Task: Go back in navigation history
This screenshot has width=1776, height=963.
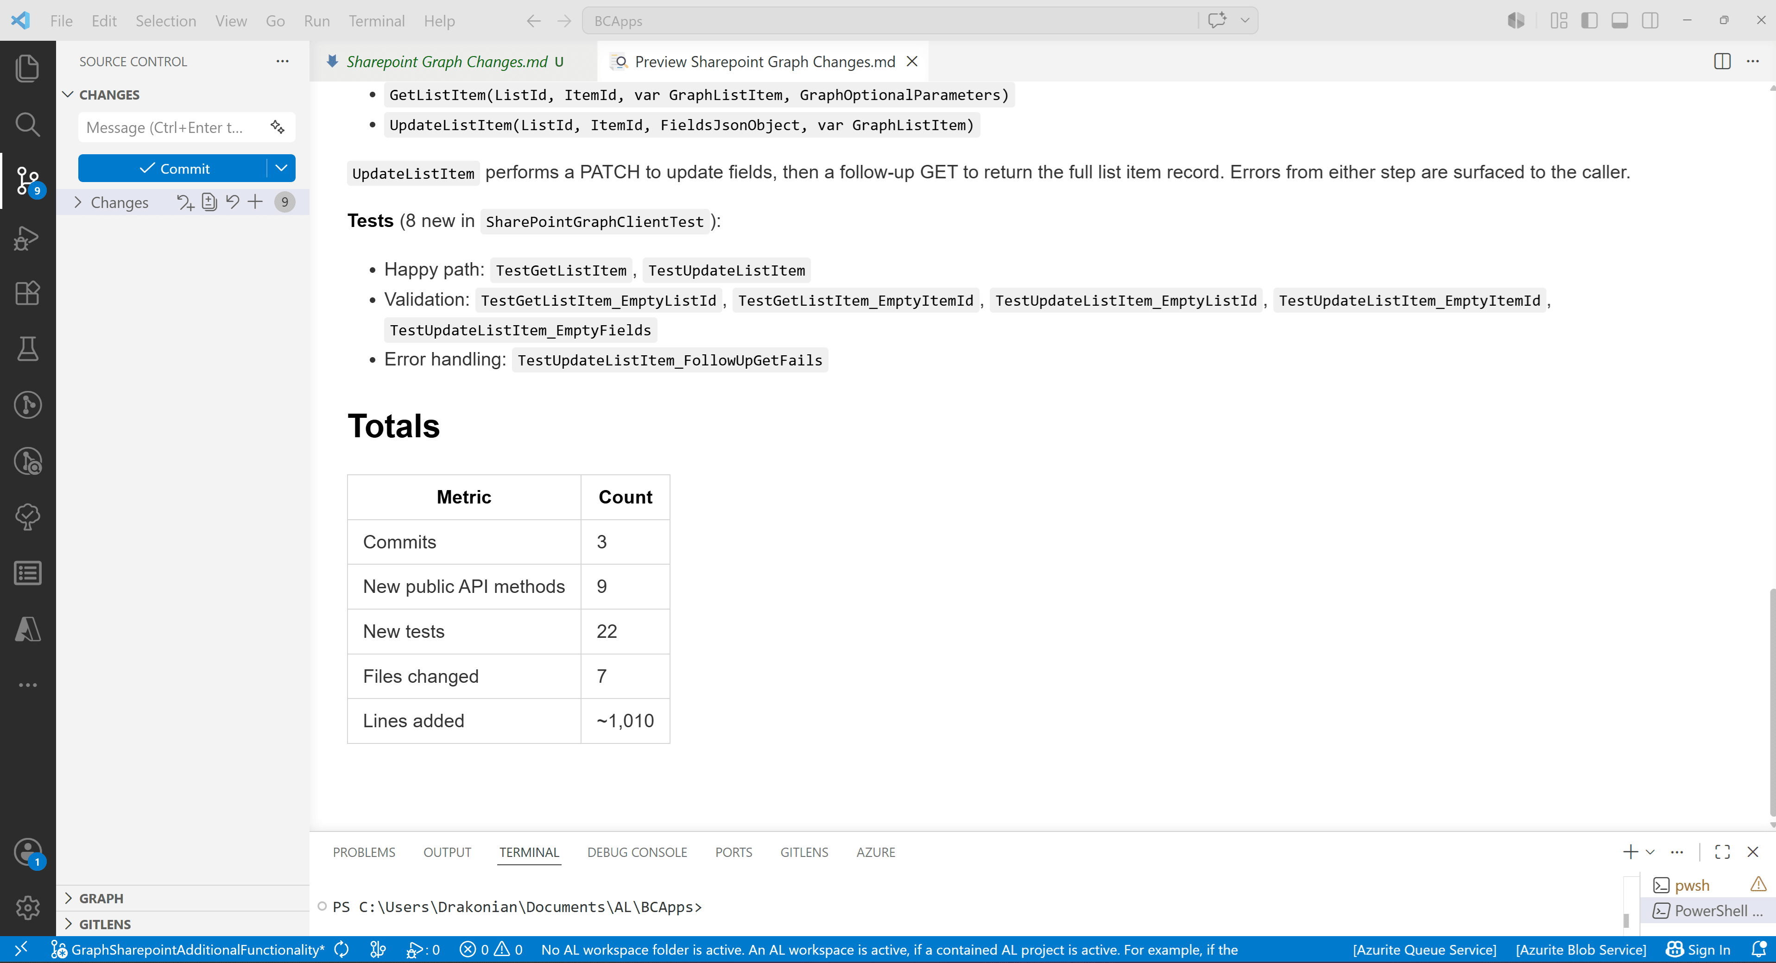Action: point(534,21)
